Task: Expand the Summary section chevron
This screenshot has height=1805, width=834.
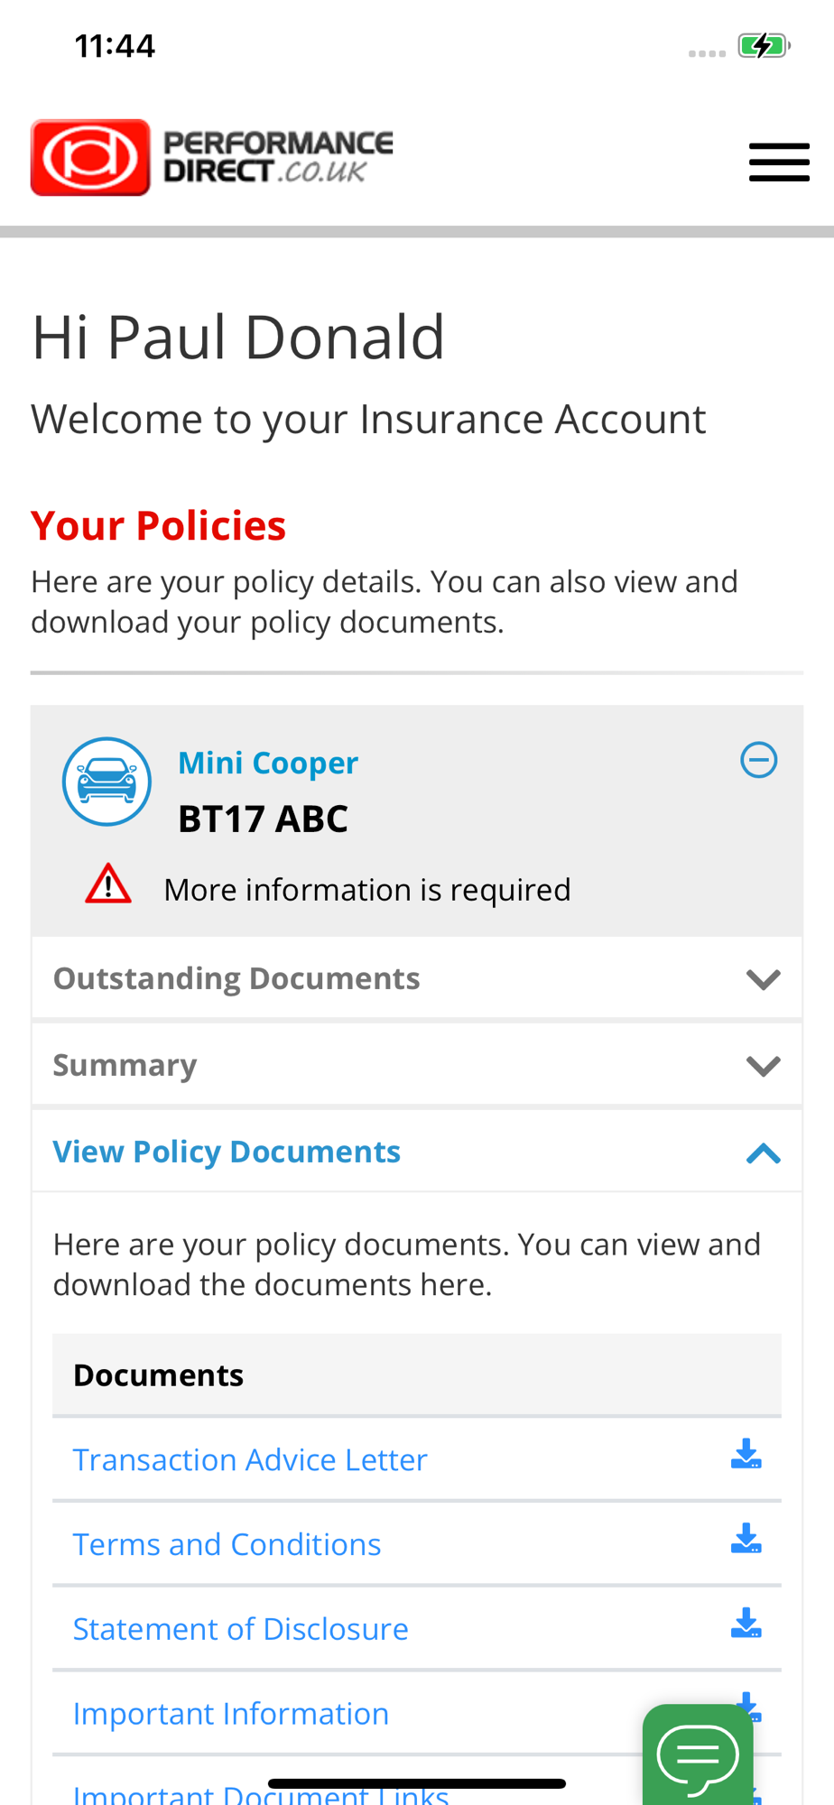Action: [x=764, y=1066]
